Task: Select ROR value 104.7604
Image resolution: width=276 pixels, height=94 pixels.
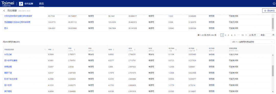Action: click(x=112, y=28)
